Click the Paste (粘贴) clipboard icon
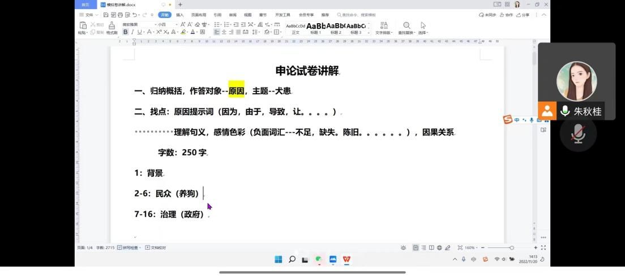This screenshot has height=279, width=625. (83, 25)
